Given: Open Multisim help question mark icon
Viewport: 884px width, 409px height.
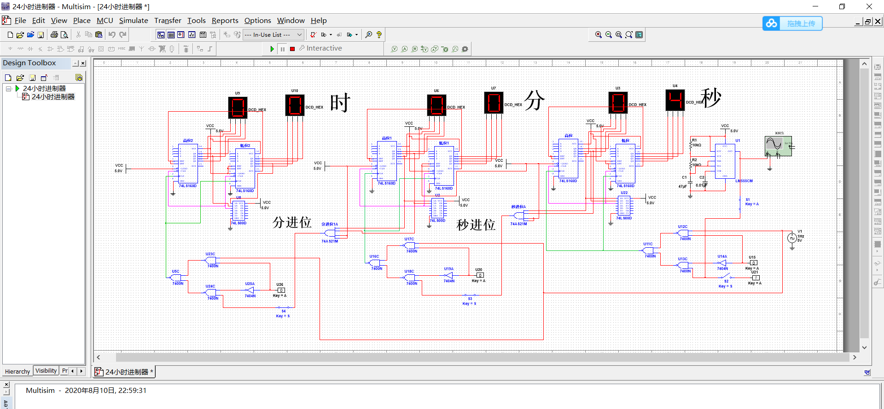Looking at the screenshot, I should (x=379, y=34).
